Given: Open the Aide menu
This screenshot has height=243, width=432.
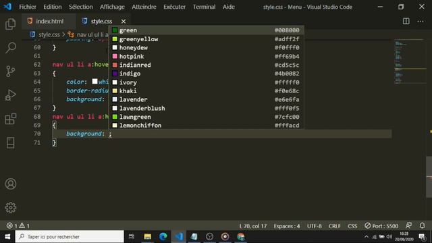Looking at the screenshot, I should point(229,7).
